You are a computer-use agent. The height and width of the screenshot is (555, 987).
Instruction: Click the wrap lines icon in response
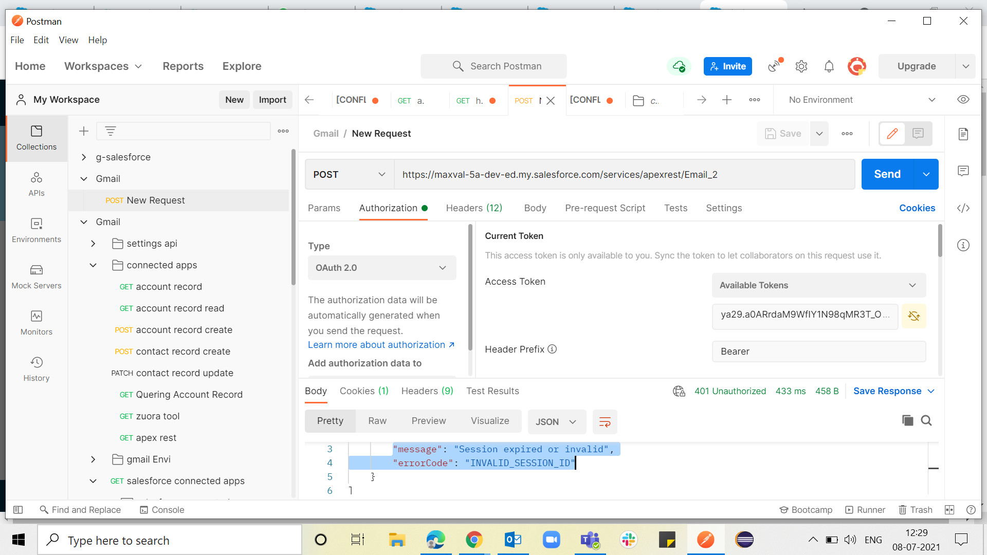click(605, 422)
